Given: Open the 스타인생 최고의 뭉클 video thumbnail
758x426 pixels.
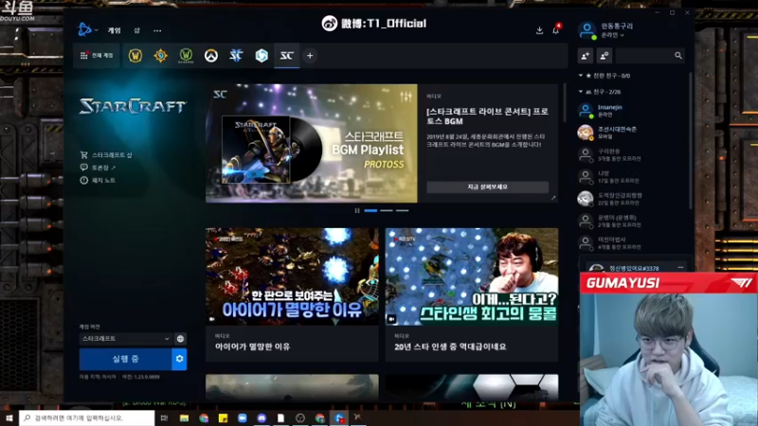Looking at the screenshot, I should tap(472, 276).
